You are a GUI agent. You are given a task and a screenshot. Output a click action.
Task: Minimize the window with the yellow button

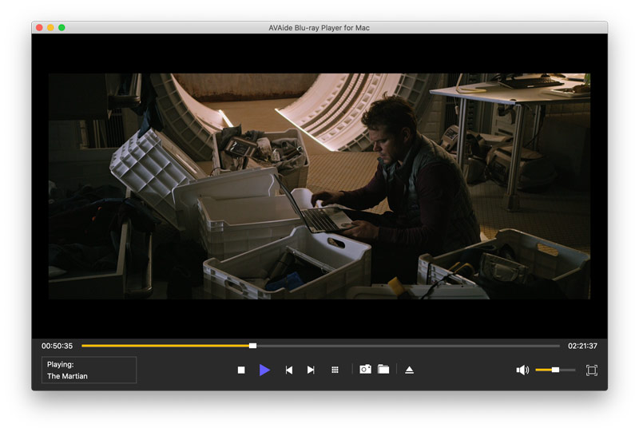[x=50, y=27]
